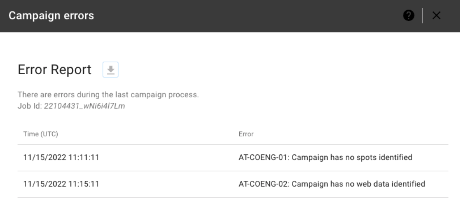460x203 pixels.
Task: Select the AT-COENG-01 error code
Action: click(x=264, y=158)
